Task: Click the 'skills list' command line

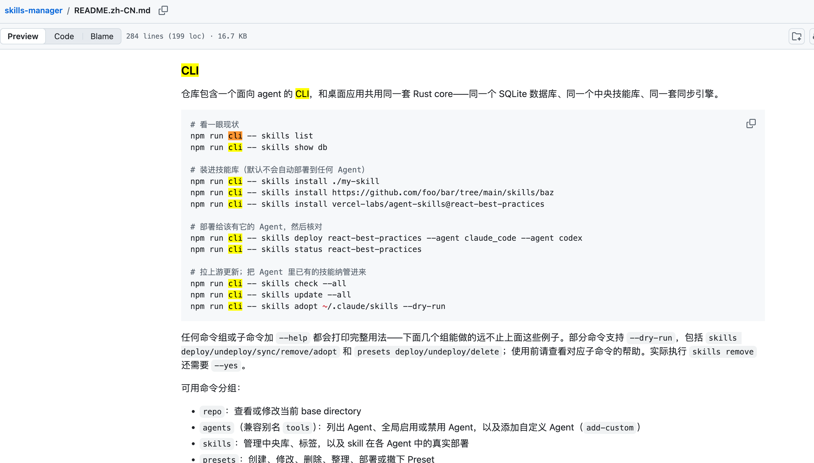Action: 252,136
